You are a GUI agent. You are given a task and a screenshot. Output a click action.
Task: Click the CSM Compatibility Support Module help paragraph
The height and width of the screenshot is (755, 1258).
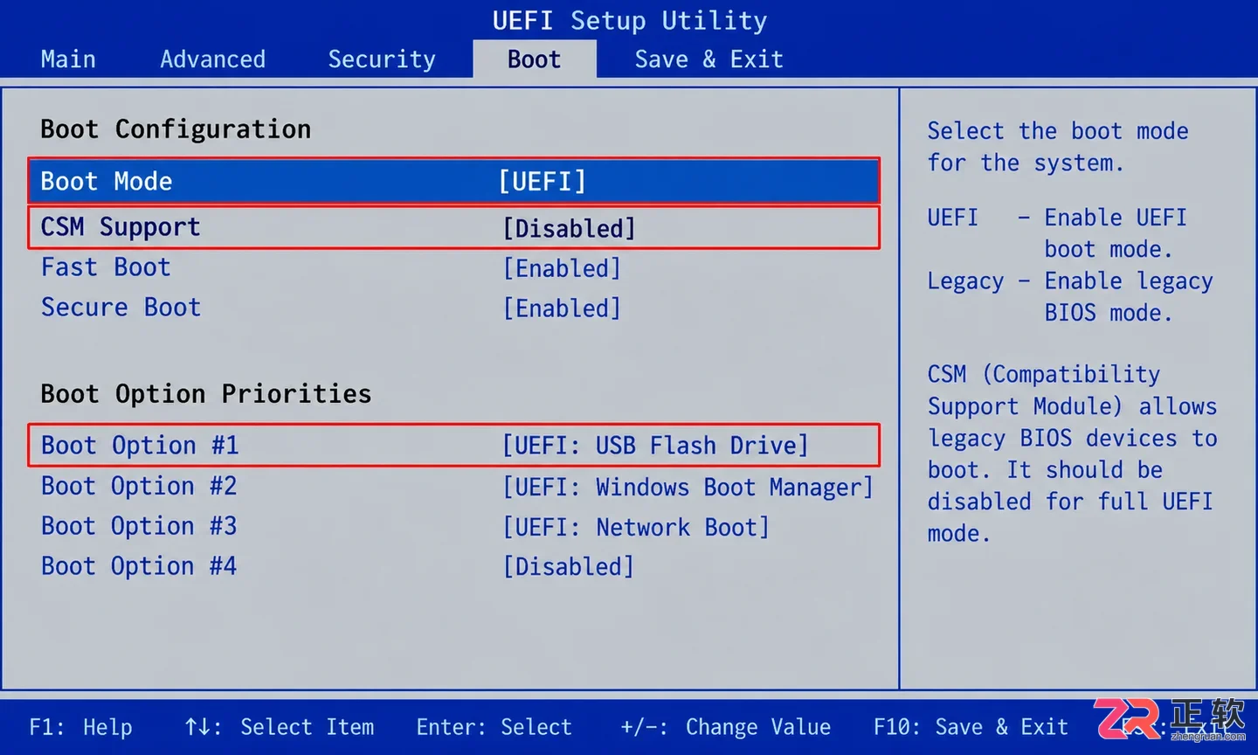pos(1072,454)
